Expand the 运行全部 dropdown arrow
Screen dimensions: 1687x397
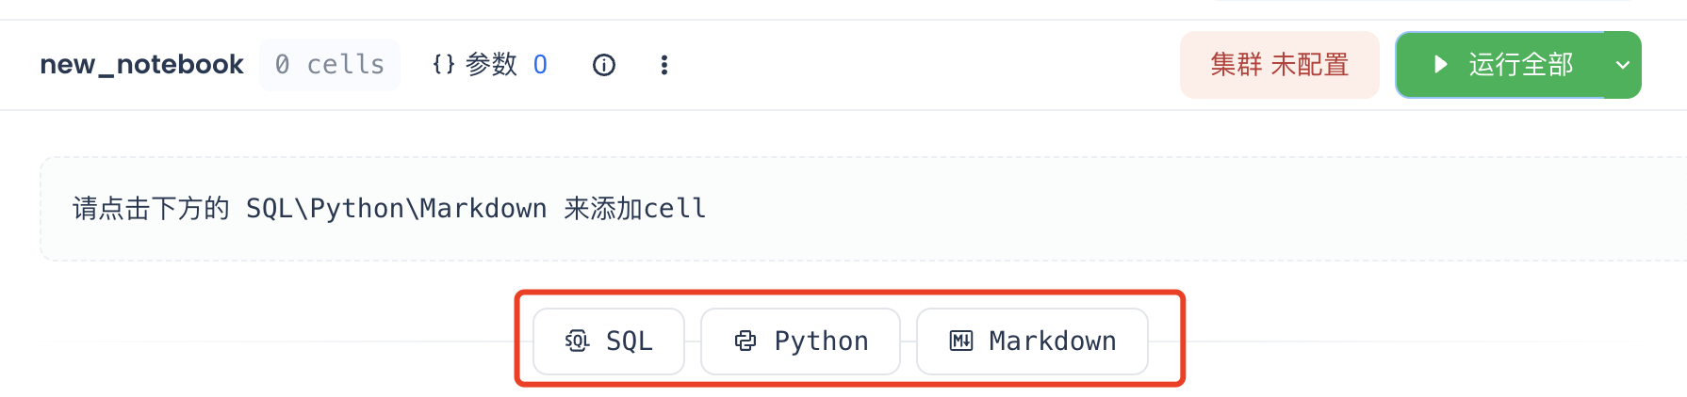coord(1623,65)
